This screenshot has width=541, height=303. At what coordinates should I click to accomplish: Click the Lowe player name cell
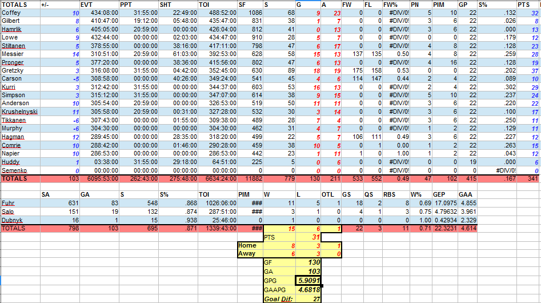click(x=21, y=38)
